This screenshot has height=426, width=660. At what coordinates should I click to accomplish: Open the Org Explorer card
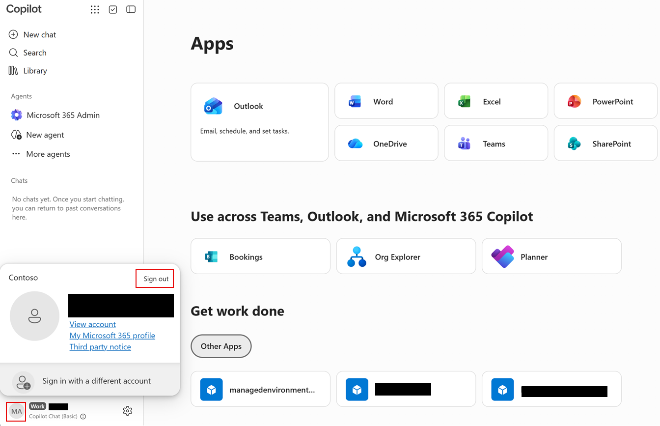point(406,256)
